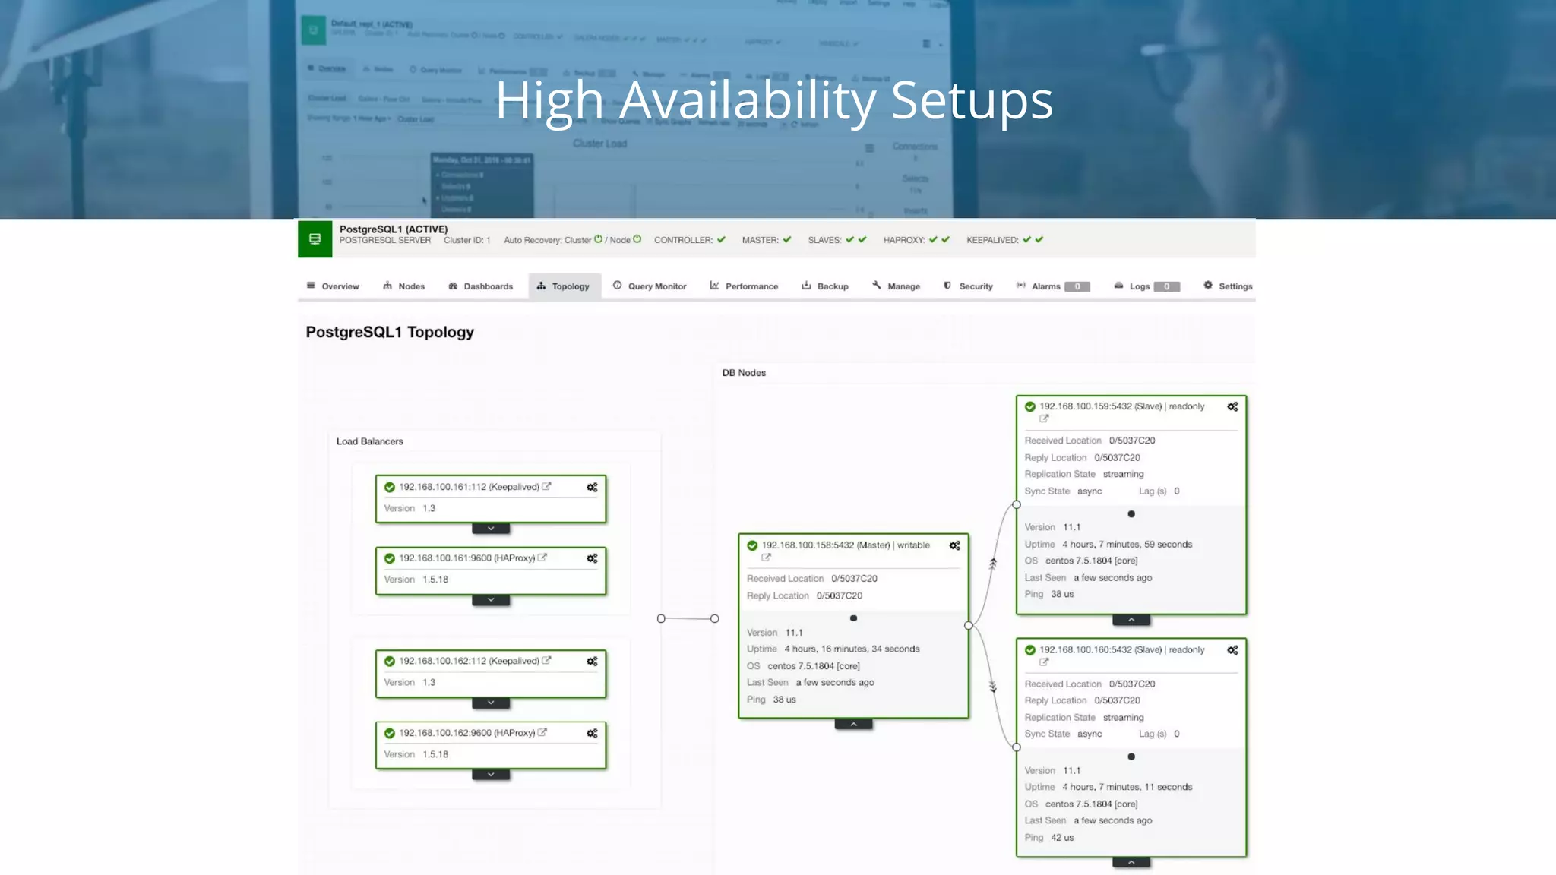This screenshot has width=1556, height=875.
Task: Click the Logs count badge
Action: click(x=1166, y=286)
